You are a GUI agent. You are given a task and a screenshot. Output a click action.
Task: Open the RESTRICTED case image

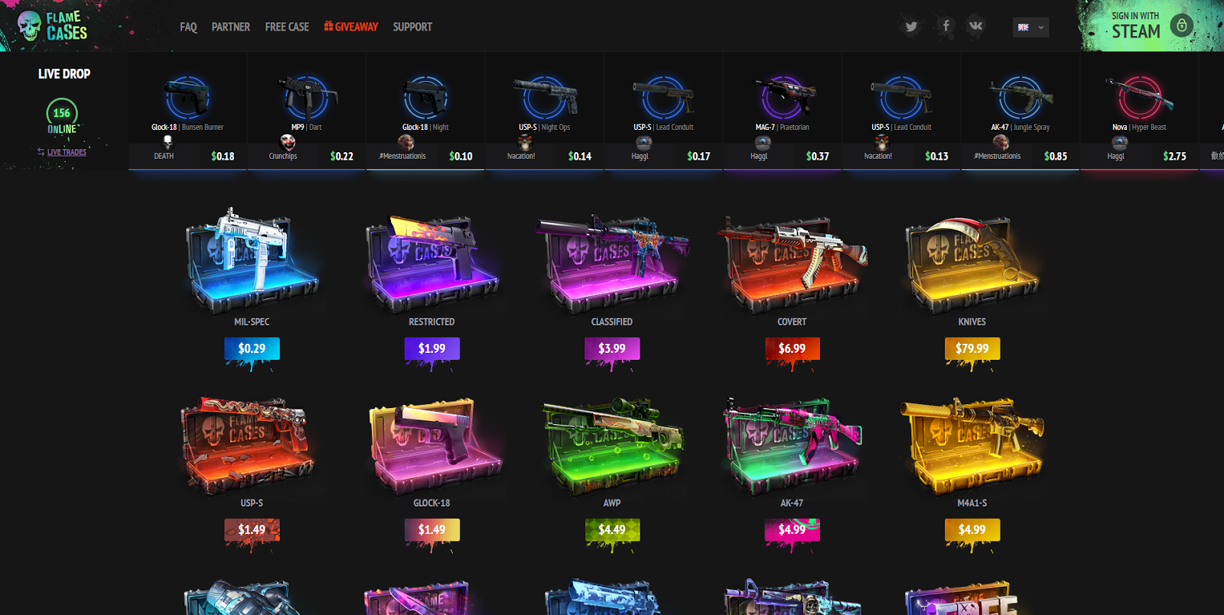pyautogui.click(x=431, y=264)
